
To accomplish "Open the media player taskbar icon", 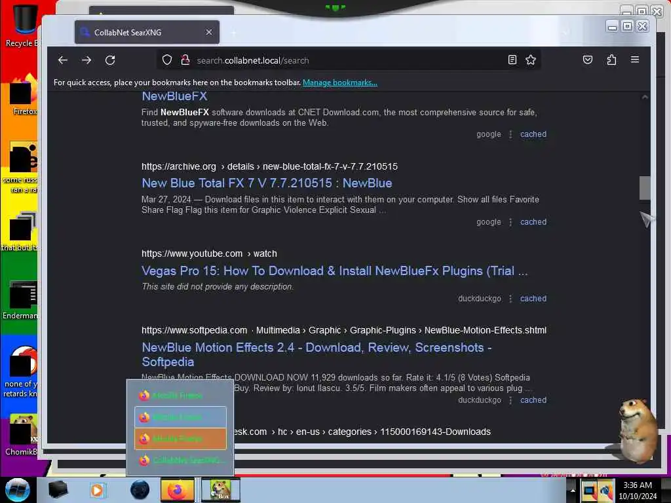I will pos(97,490).
